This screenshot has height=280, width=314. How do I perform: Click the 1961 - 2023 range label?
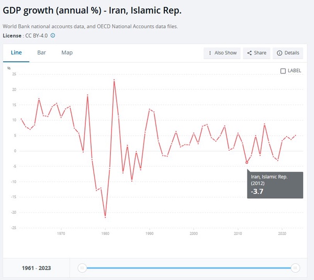point(36,268)
